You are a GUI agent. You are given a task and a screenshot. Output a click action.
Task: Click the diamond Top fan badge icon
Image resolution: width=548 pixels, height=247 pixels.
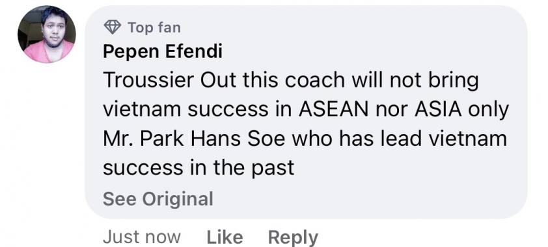click(x=113, y=27)
